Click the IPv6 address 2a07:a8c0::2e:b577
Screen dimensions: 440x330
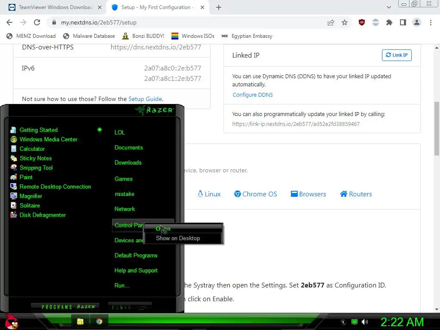click(173, 68)
